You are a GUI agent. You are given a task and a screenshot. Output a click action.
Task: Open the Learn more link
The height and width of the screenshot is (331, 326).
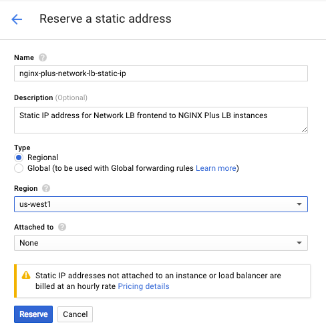tap(216, 168)
